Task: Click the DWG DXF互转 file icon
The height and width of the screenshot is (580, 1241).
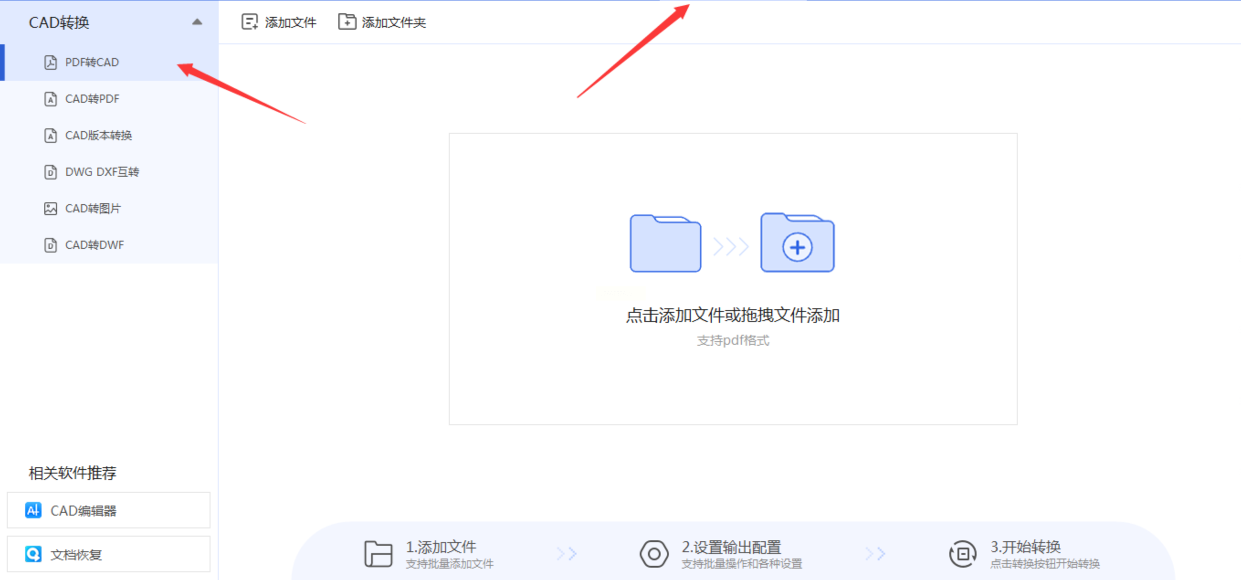Action: [51, 172]
